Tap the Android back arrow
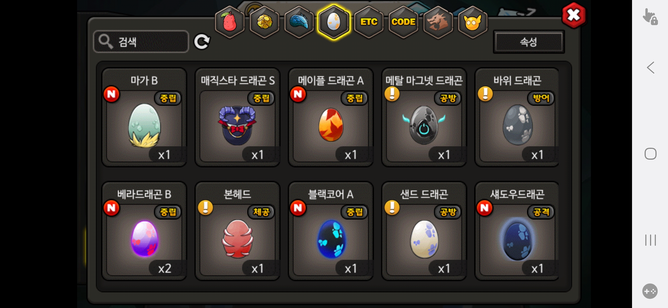Viewport: 668px width, 308px height. coord(651,68)
